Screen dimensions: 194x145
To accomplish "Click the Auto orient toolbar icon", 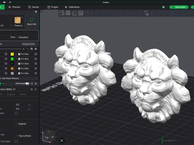I will pyautogui.click(x=74, y=13).
